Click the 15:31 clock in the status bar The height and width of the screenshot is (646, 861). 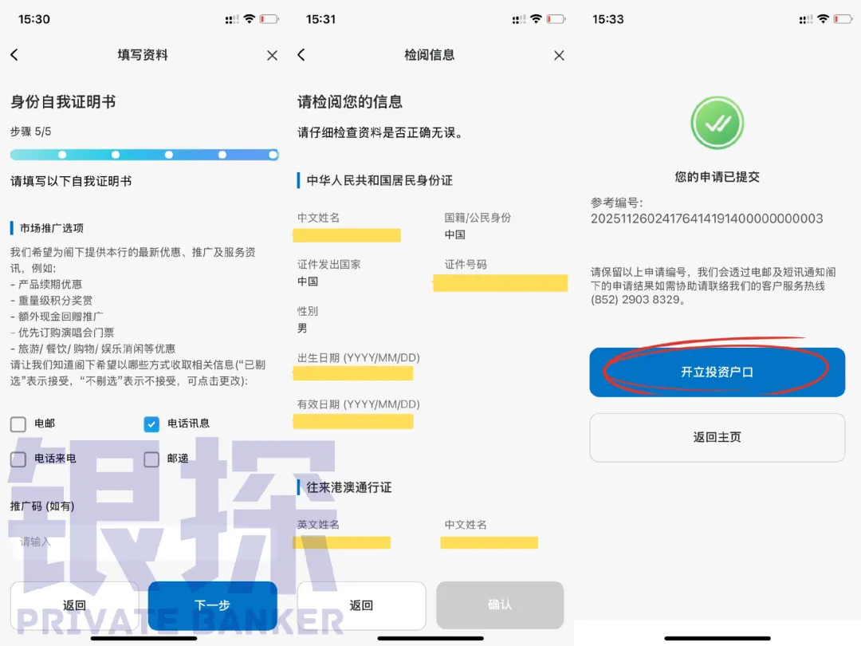(320, 19)
